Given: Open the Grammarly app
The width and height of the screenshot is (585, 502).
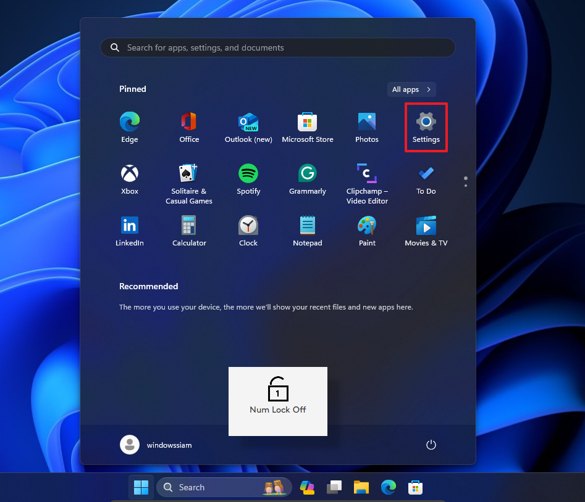Looking at the screenshot, I should click(308, 179).
